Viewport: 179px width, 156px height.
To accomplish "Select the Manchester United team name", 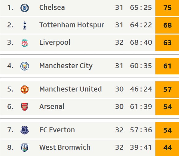I will pos(70,89).
